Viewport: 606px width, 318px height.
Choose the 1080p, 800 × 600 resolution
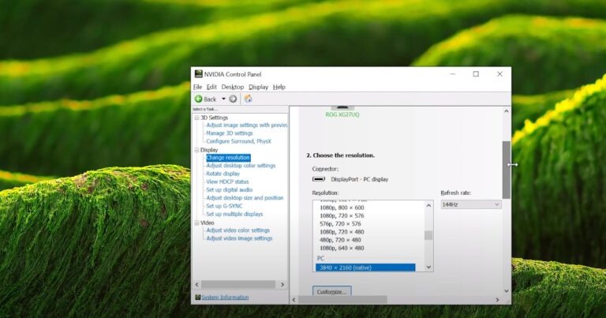click(x=342, y=208)
